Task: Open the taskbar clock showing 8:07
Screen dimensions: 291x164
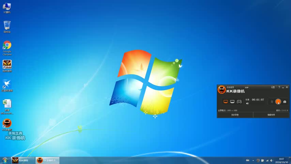Action: coord(281,161)
